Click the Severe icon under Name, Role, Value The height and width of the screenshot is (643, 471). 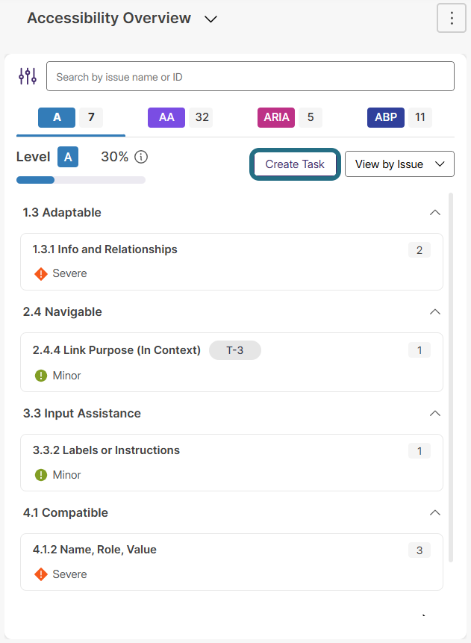[41, 574]
